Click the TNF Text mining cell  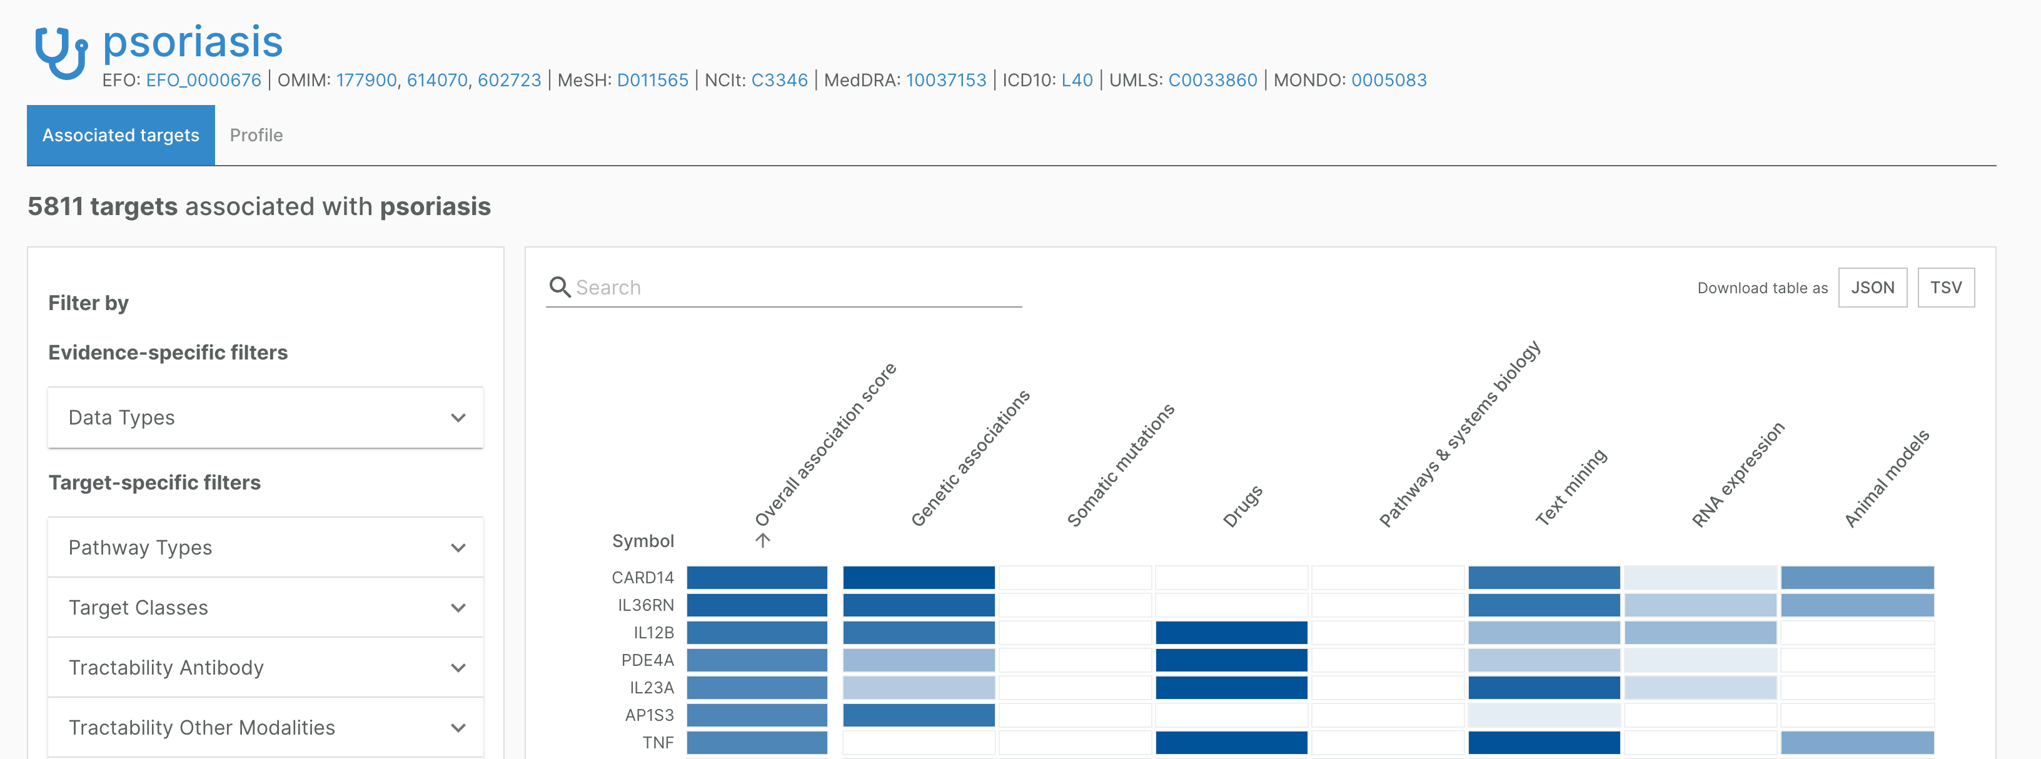click(1543, 742)
